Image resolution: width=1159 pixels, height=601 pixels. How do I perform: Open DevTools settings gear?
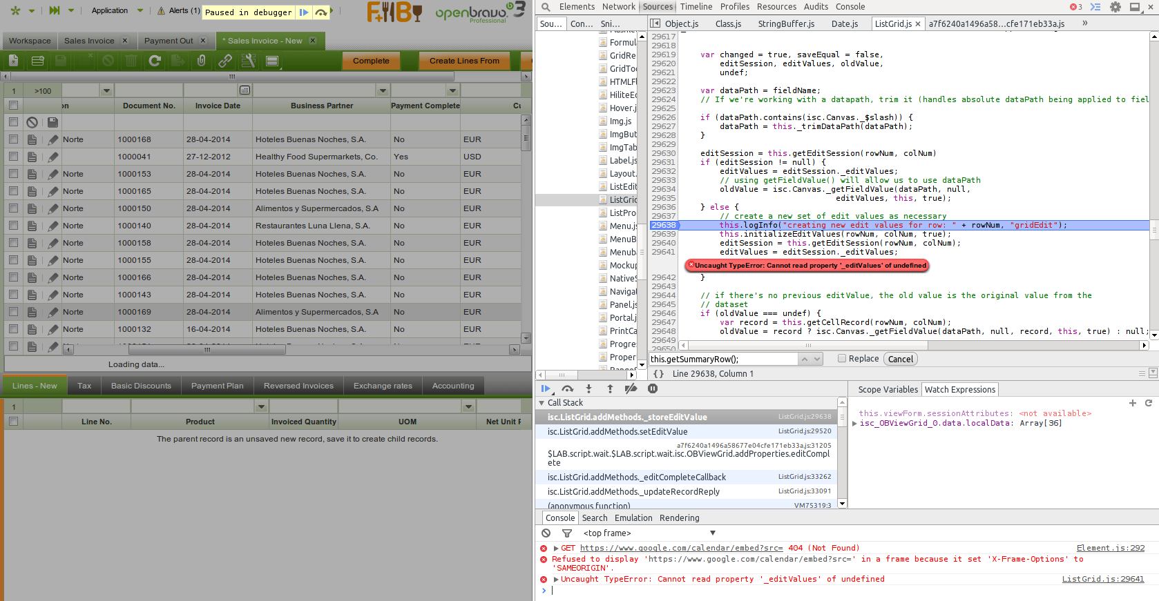(1115, 7)
